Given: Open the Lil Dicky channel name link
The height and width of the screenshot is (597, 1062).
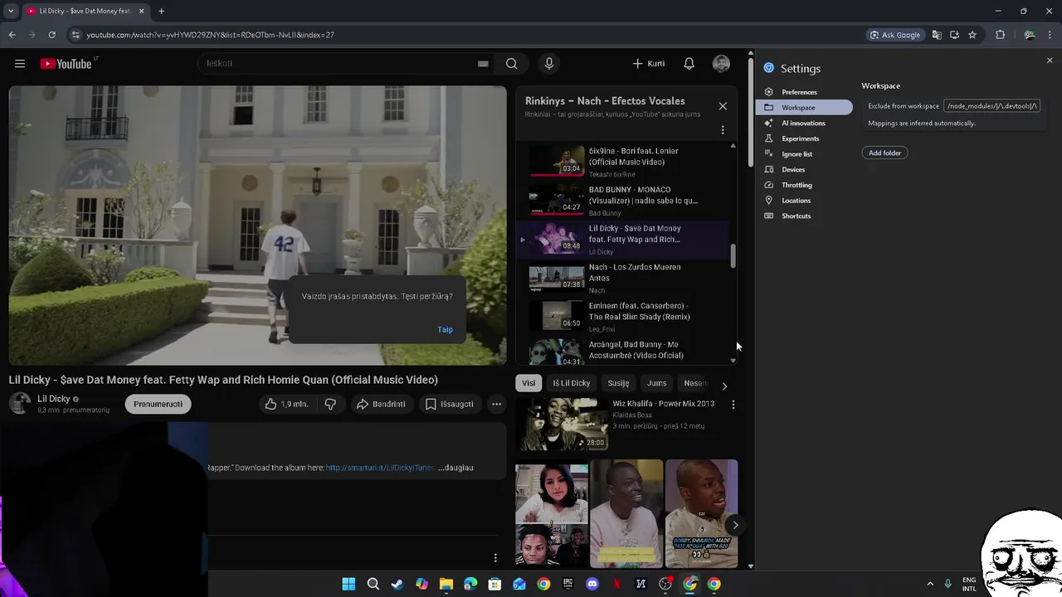Looking at the screenshot, I should pos(54,399).
